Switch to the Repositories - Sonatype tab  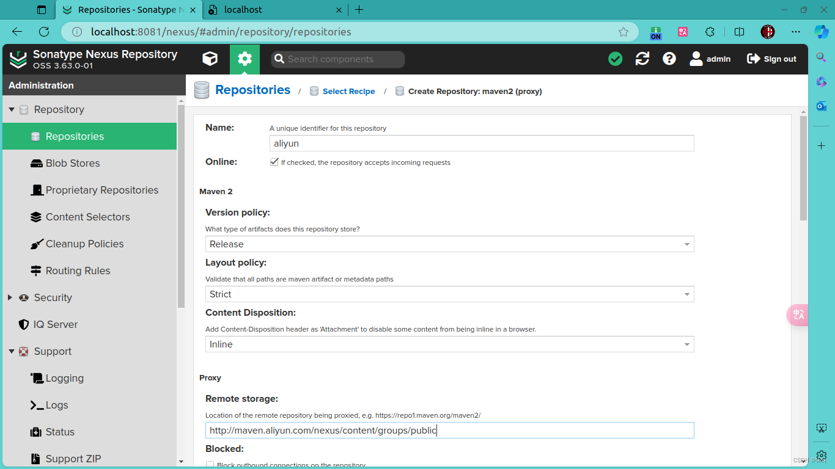[x=128, y=10]
